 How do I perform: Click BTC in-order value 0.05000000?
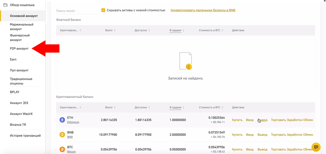tap(178, 149)
